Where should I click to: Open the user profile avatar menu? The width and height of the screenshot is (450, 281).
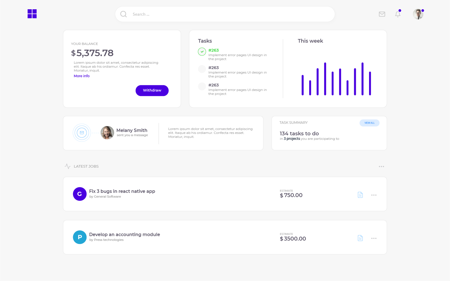click(x=418, y=14)
